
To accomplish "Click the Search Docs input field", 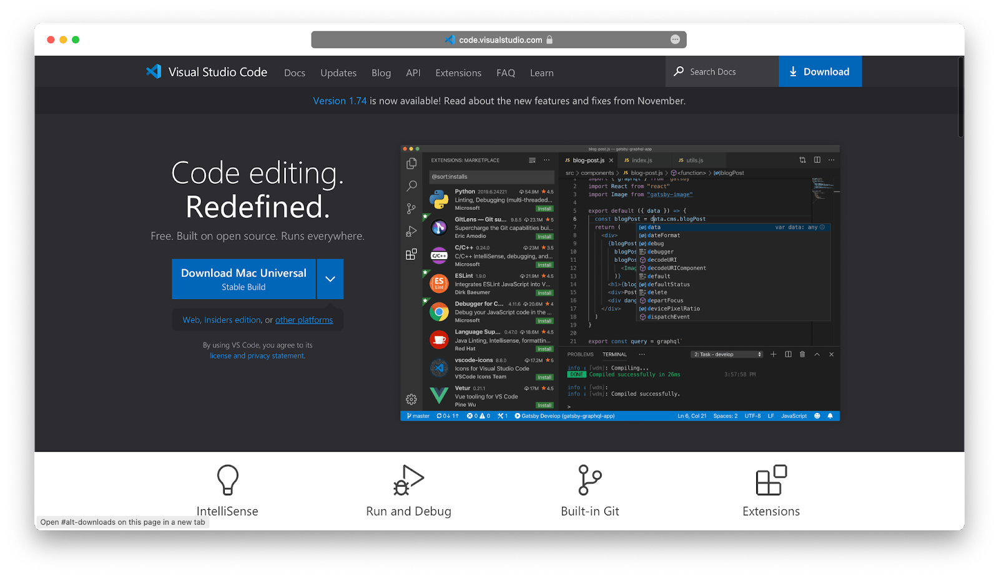I will (x=722, y=71).
